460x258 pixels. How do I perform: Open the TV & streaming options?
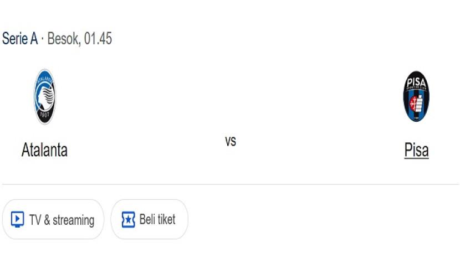(53, 220)
